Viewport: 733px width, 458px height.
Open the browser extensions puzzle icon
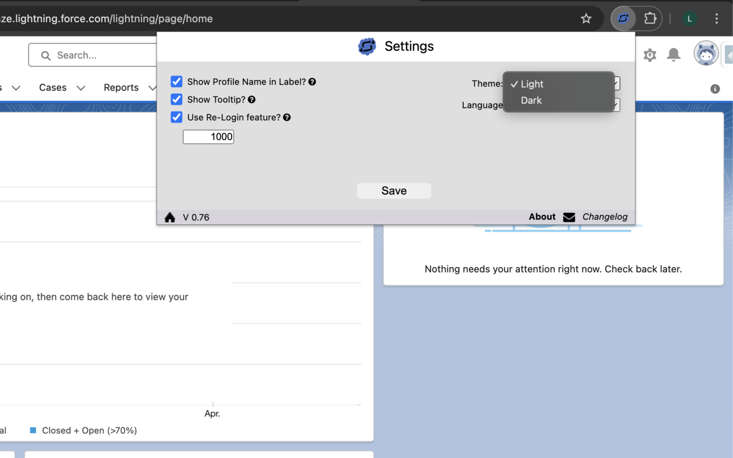650,18
